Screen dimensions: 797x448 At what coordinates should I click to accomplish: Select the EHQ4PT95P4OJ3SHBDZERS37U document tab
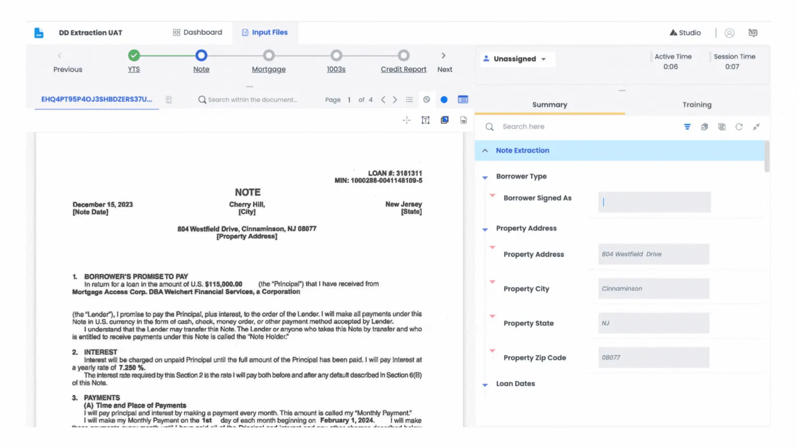click(x=97, y=99)
